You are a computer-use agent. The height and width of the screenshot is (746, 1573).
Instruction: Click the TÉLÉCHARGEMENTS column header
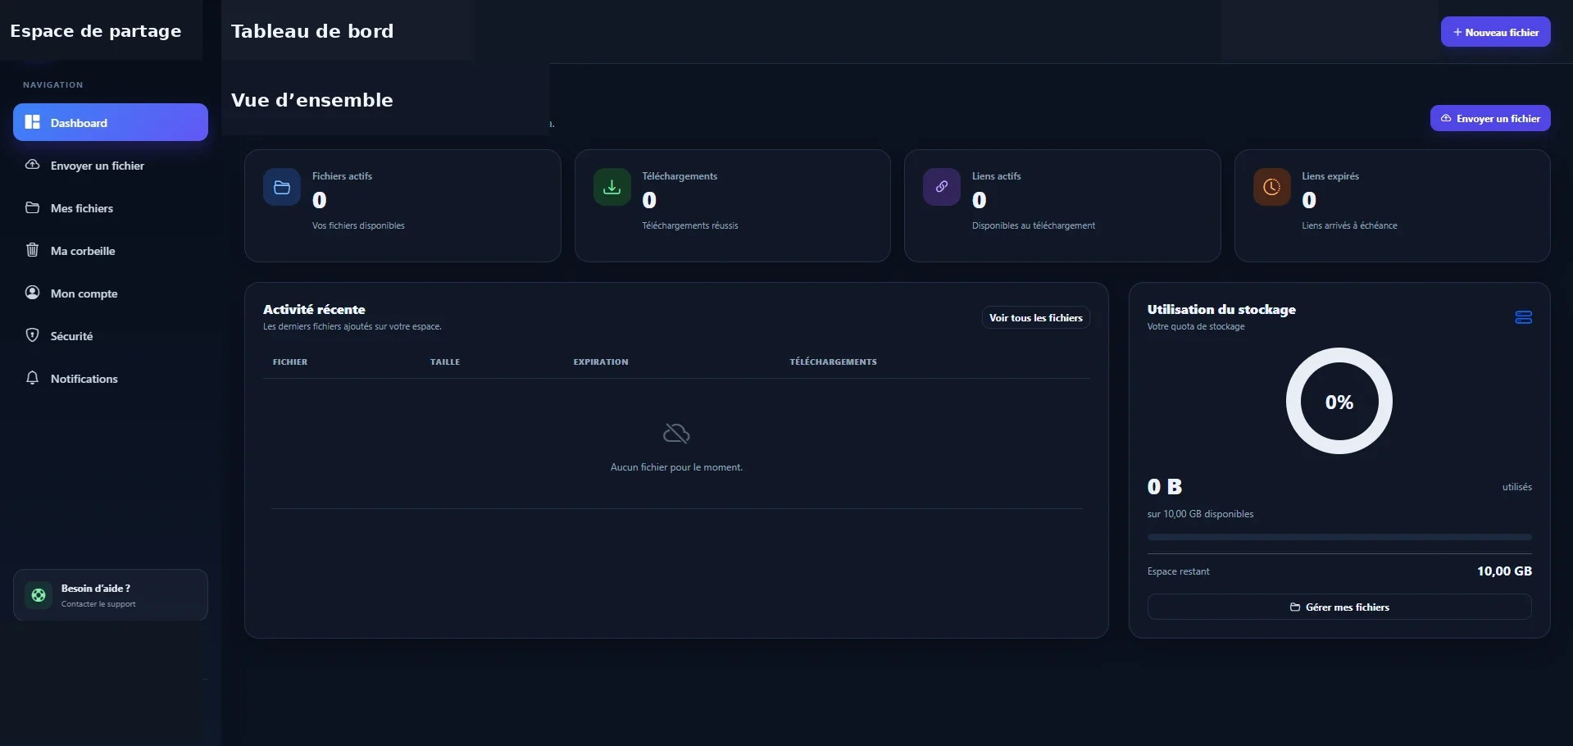834,362
